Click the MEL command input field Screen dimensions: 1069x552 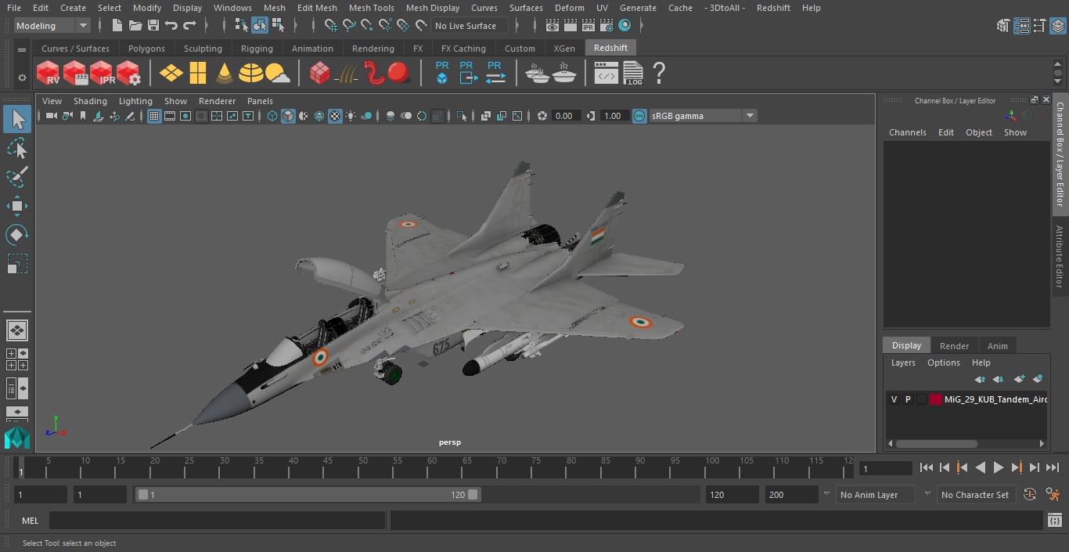pyautogui.click(x=217, y=521)
